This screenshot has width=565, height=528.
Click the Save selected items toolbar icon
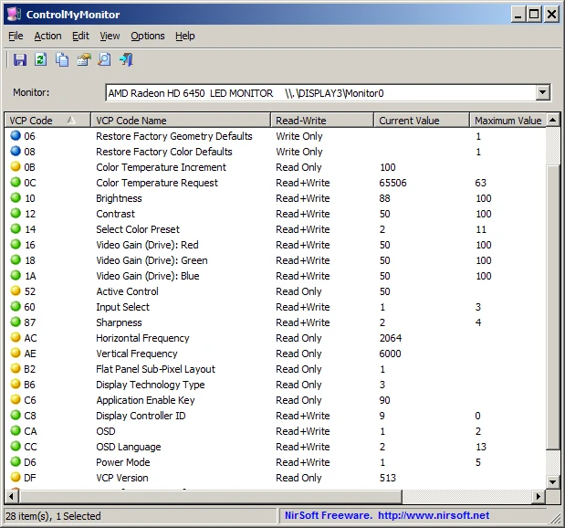(x=20, y=59)
